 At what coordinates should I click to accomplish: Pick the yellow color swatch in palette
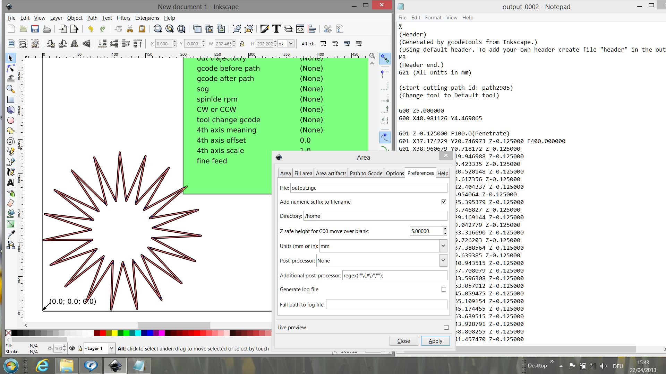click(114, 333)
